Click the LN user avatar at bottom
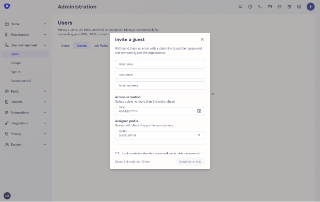 [7, 196]
